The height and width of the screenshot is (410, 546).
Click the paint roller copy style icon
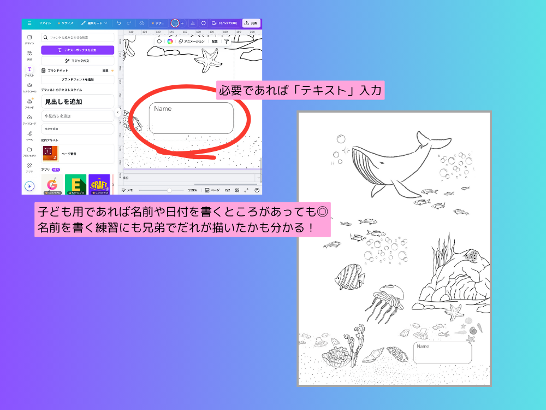pos(227,41)
